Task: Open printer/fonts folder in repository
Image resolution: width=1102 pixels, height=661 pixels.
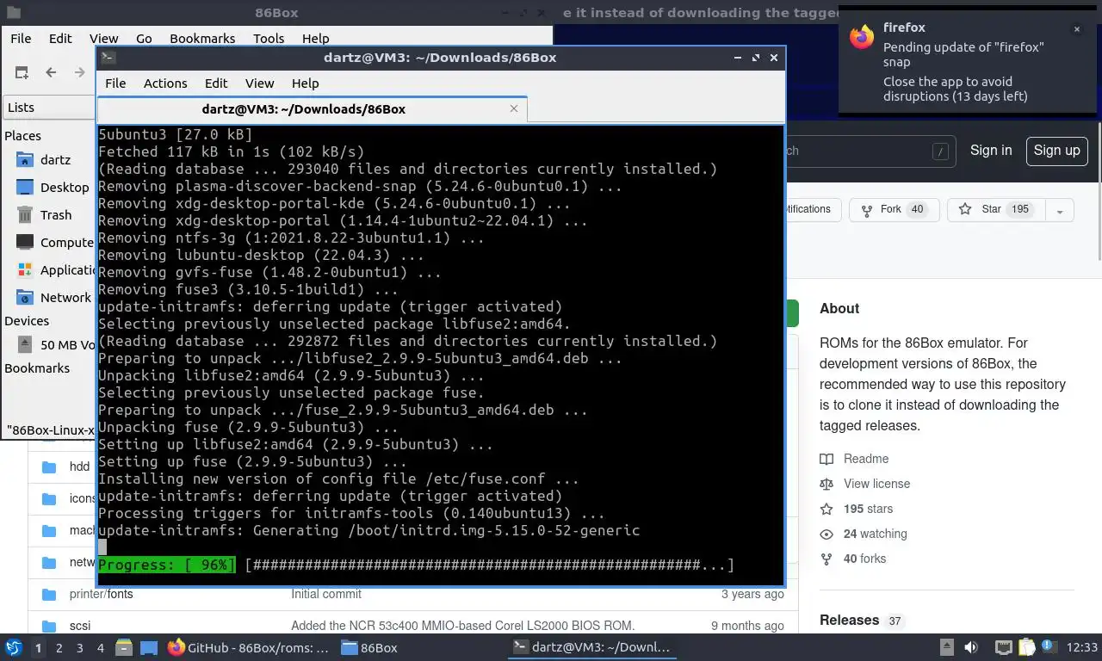Action: [101, 594]
